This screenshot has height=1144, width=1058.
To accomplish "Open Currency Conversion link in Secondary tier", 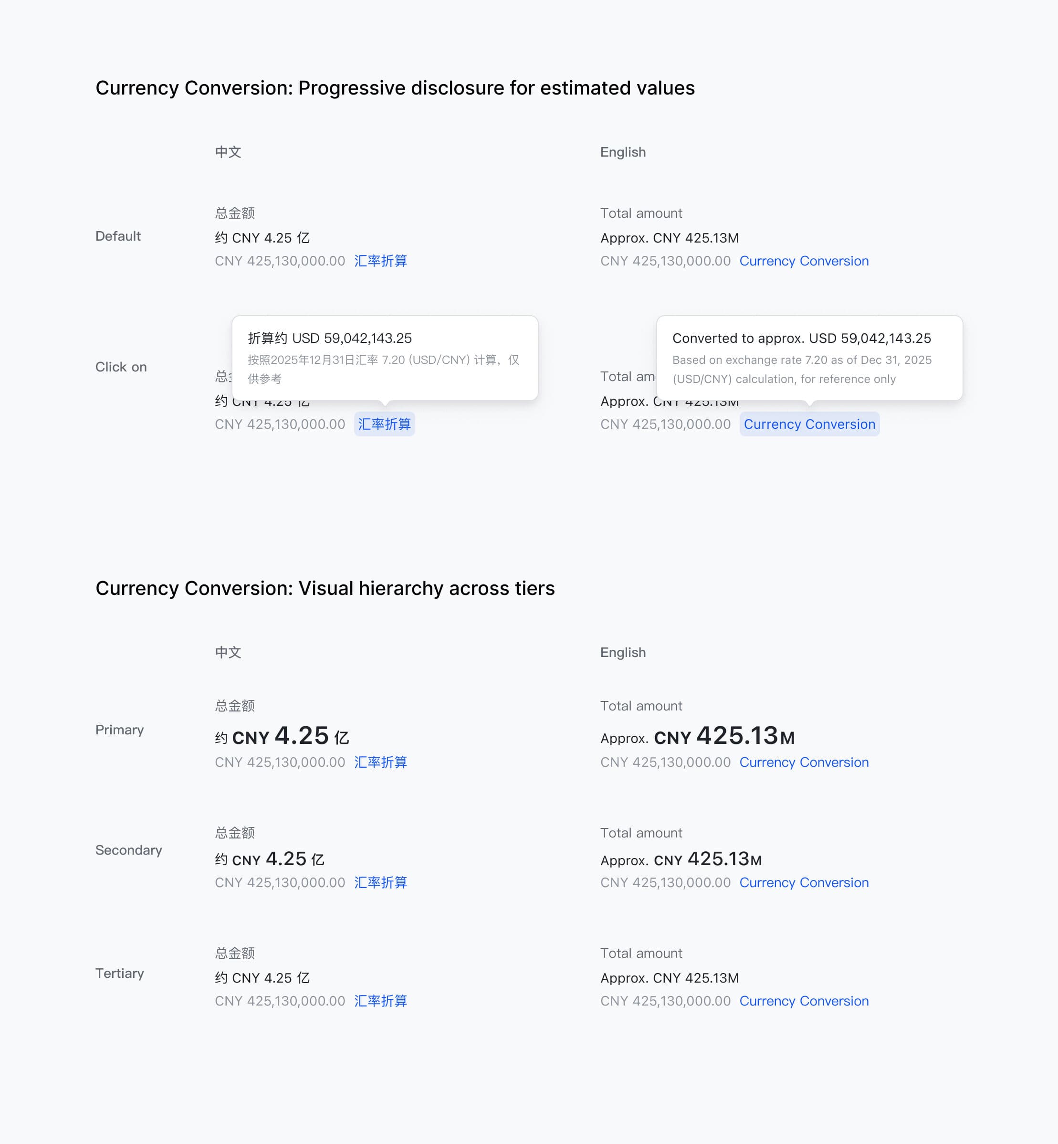I will click(803, 883).
